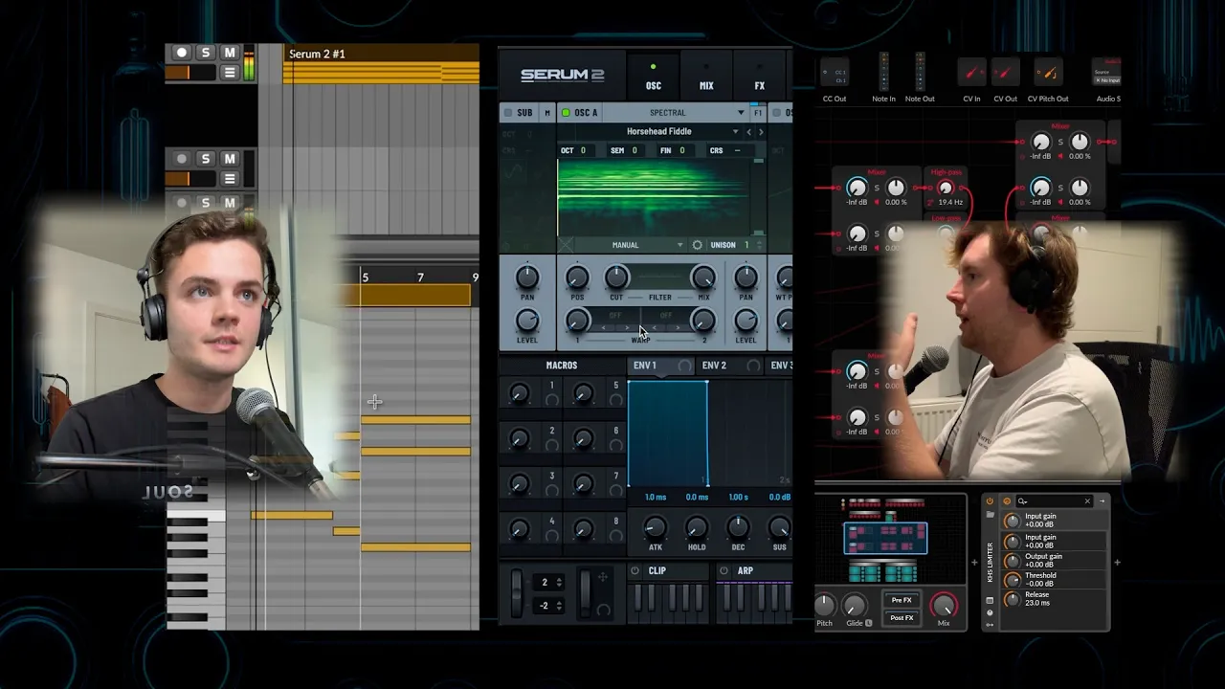Adjust pitch bend down range stepper -2

(x=559, y=605)
